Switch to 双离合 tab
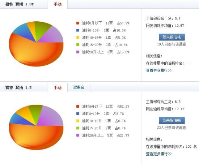The height and width of the screenshot is (164, 199). tap(79, 87)
